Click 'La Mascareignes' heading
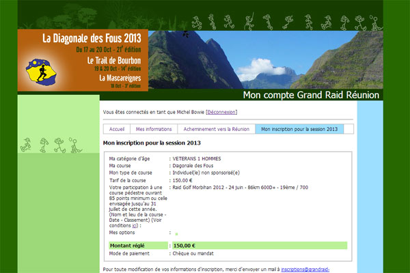 tap(120, 78)
